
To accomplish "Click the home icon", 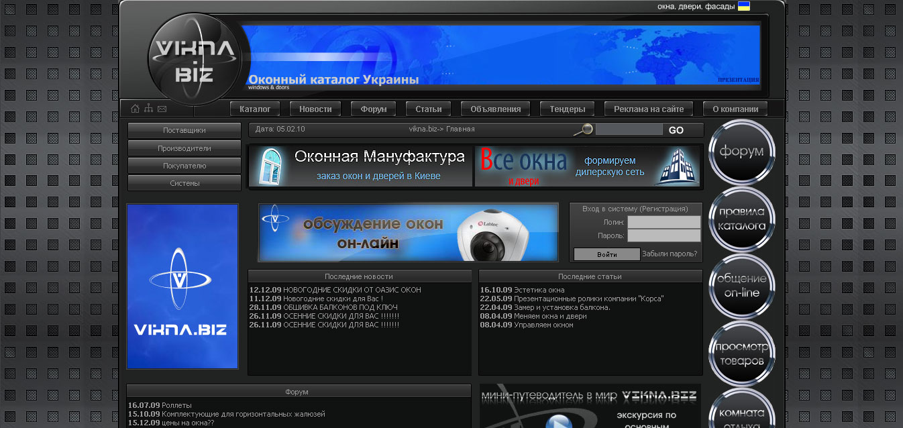I will [136, 109].
